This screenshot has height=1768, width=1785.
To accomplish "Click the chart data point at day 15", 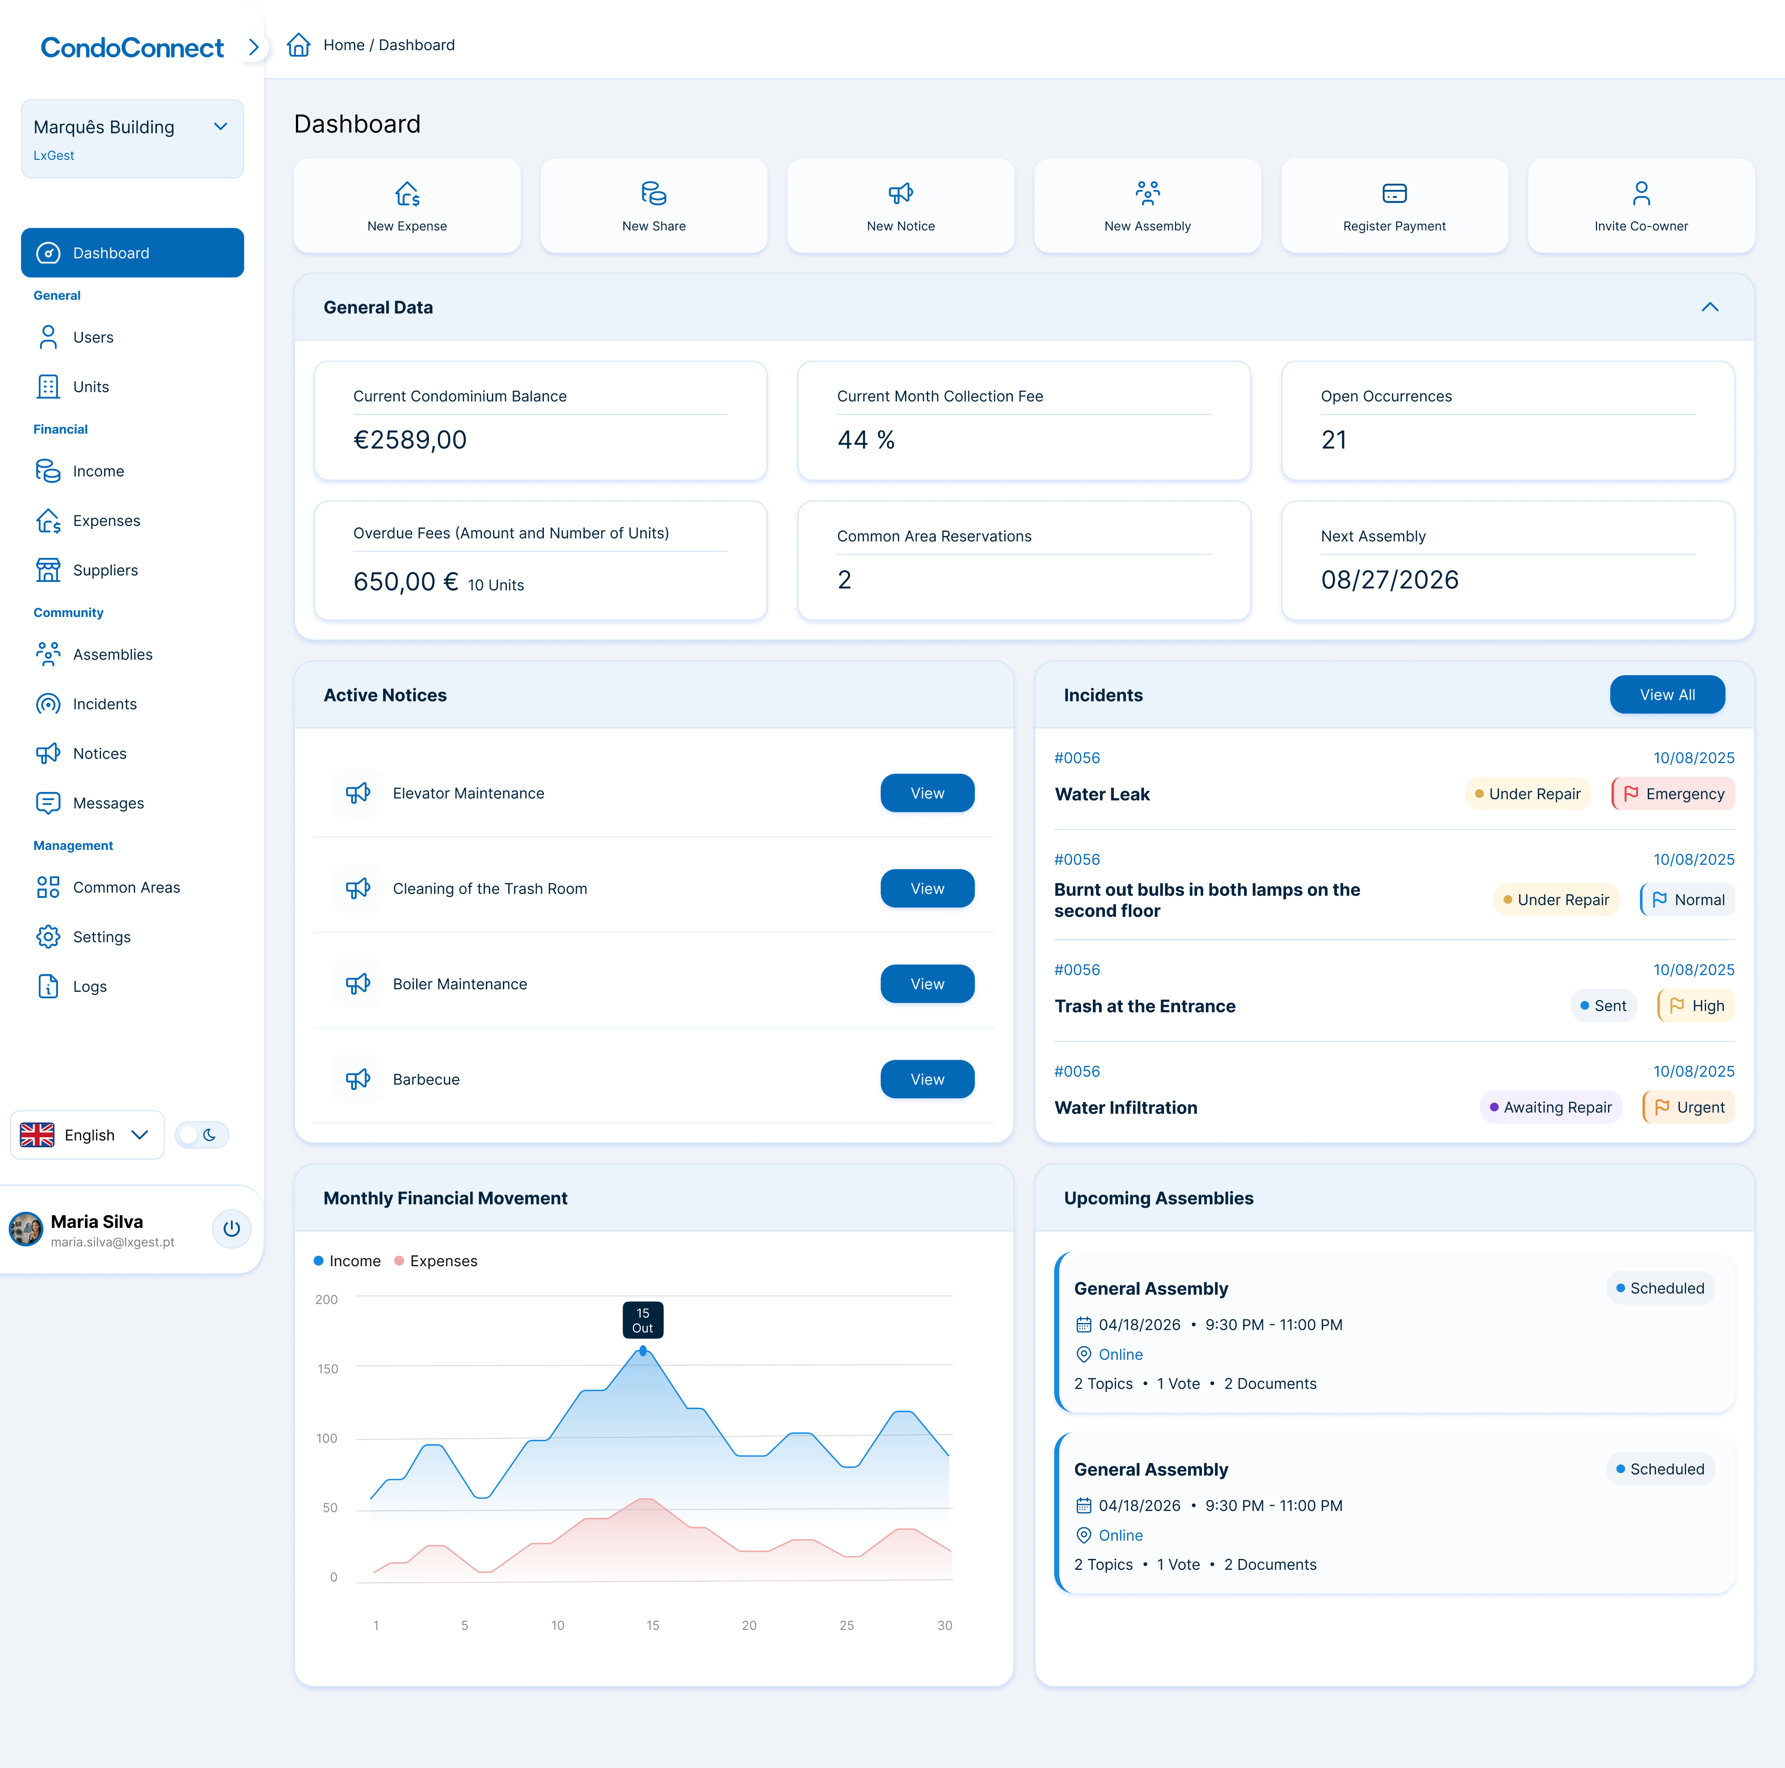I will 643,1351.
